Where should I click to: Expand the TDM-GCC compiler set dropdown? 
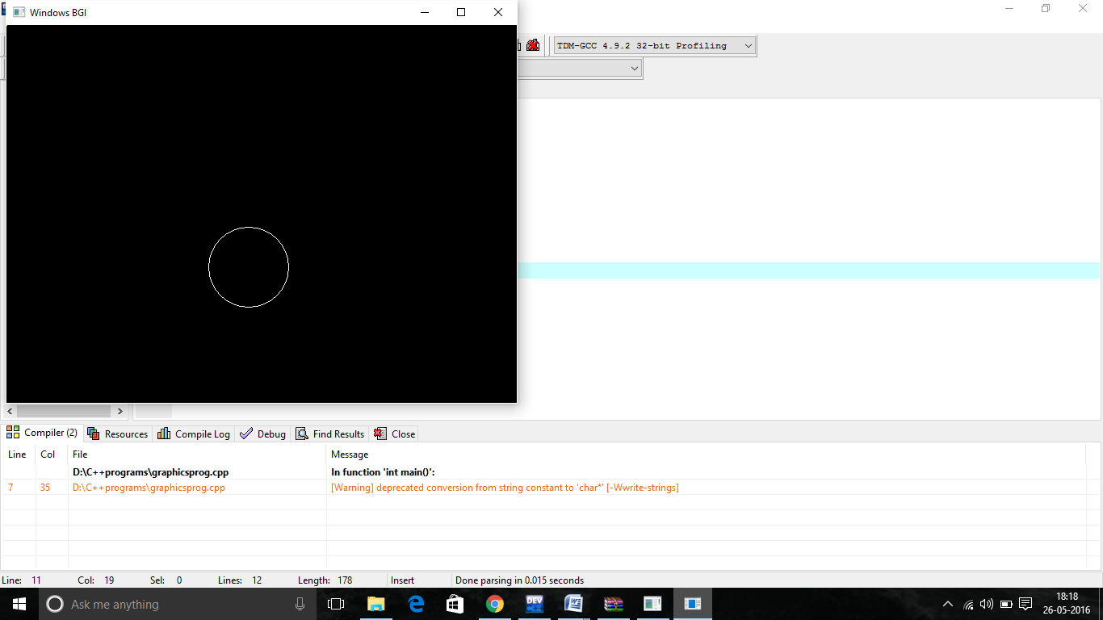pos(655,46)
